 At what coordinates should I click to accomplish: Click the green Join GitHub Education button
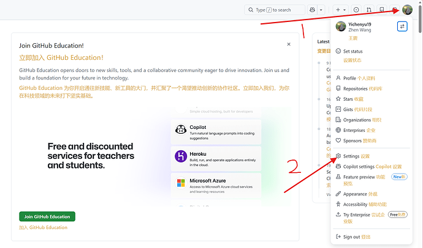click(x=47, y=217)
